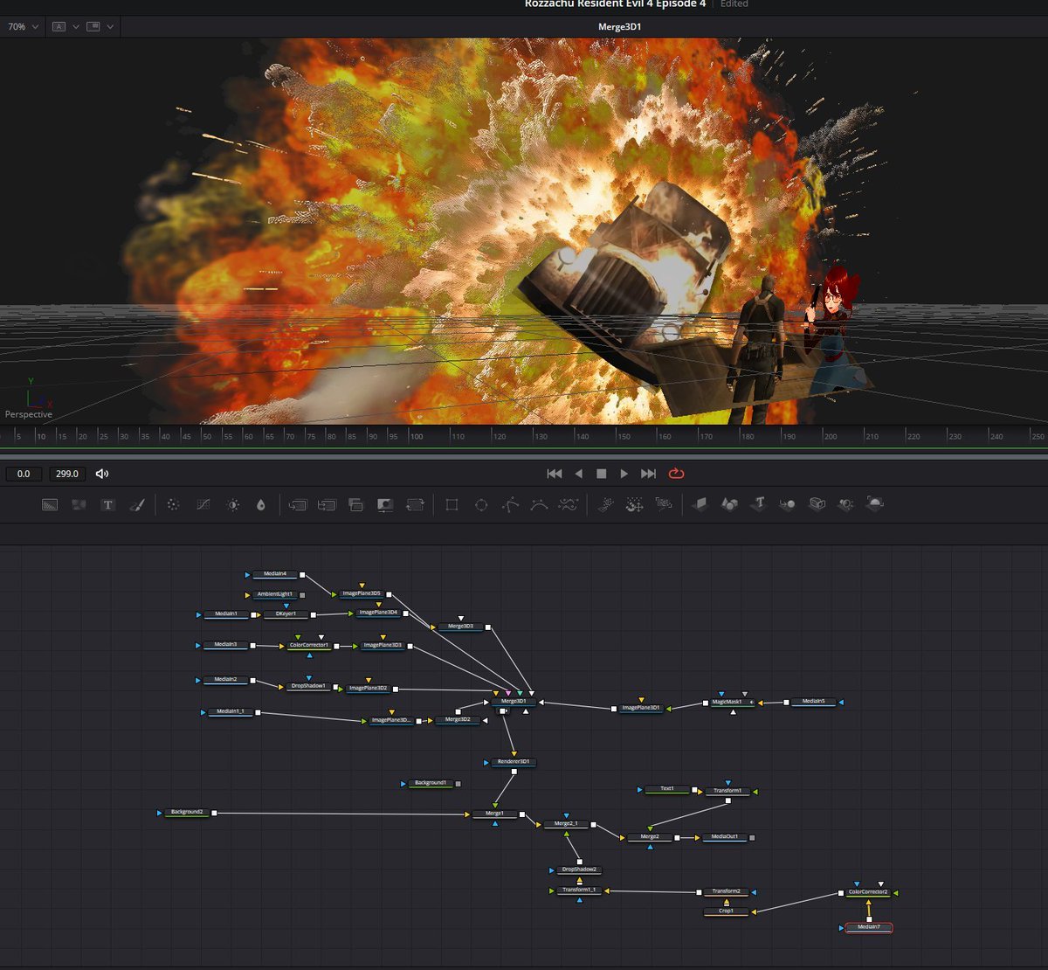Select the DropShadow1 node
Viewport: 1048px width, 970px height.
pyautogui.click(x=308, y=687)
